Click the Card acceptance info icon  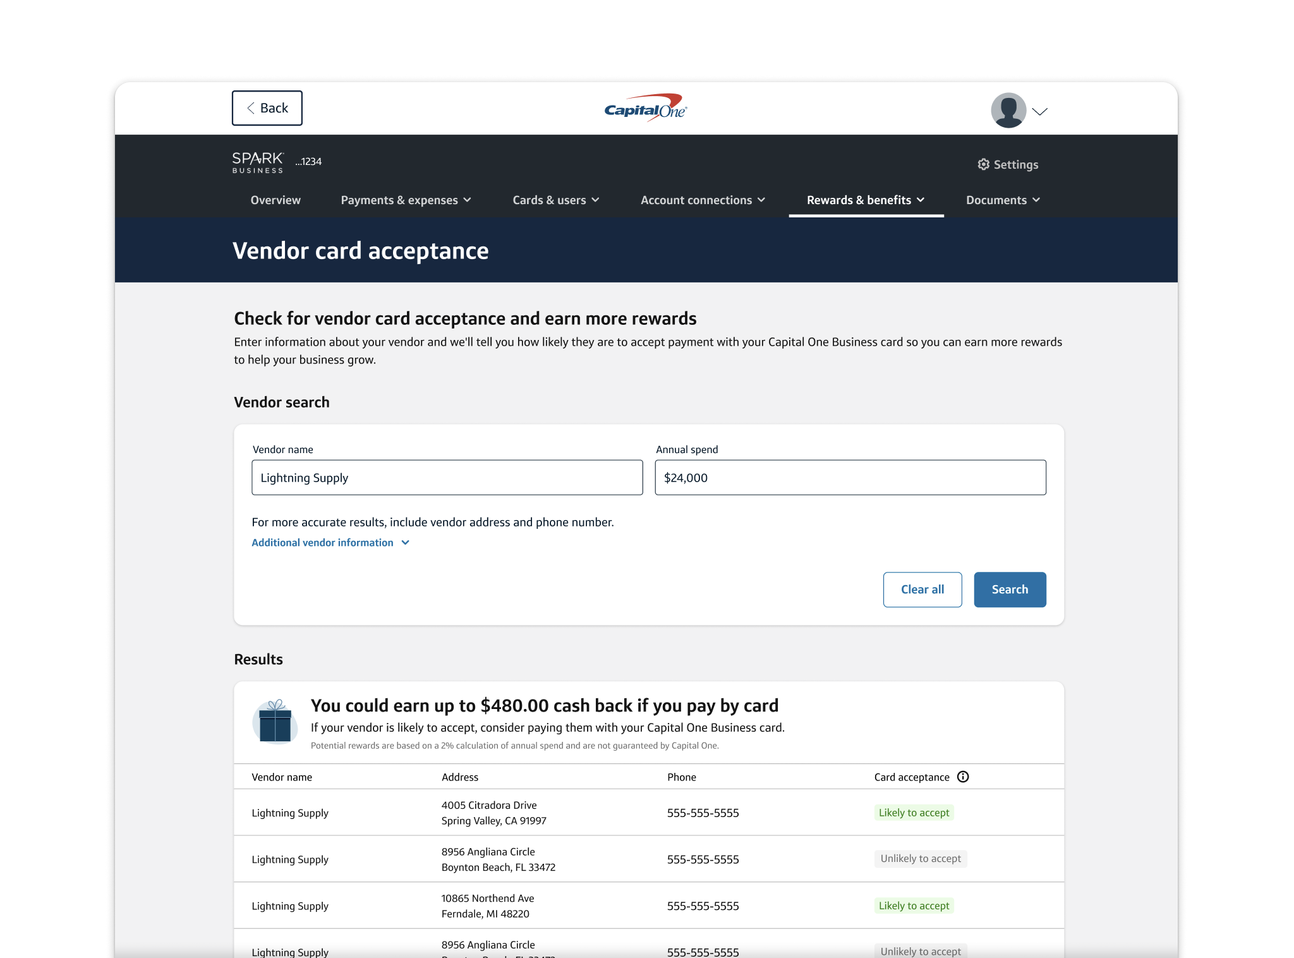click(963, 777)
